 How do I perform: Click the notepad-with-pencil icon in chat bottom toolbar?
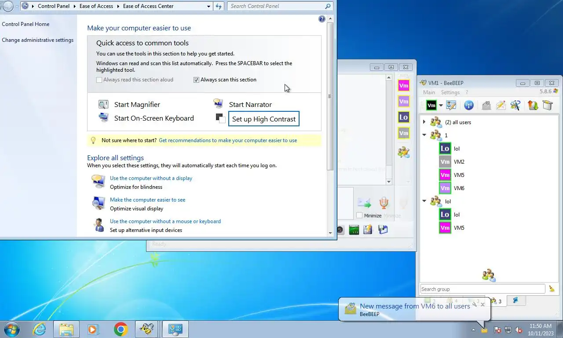[368, 229]
